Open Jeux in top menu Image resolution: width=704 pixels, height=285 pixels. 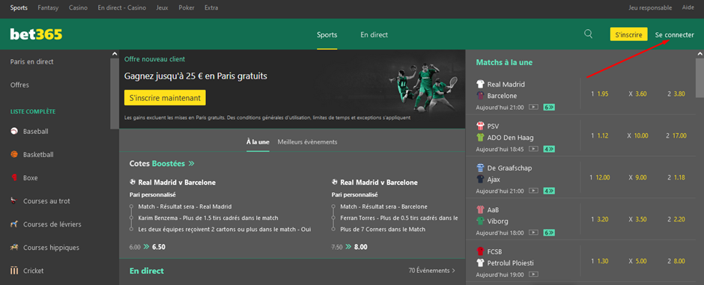162,7
